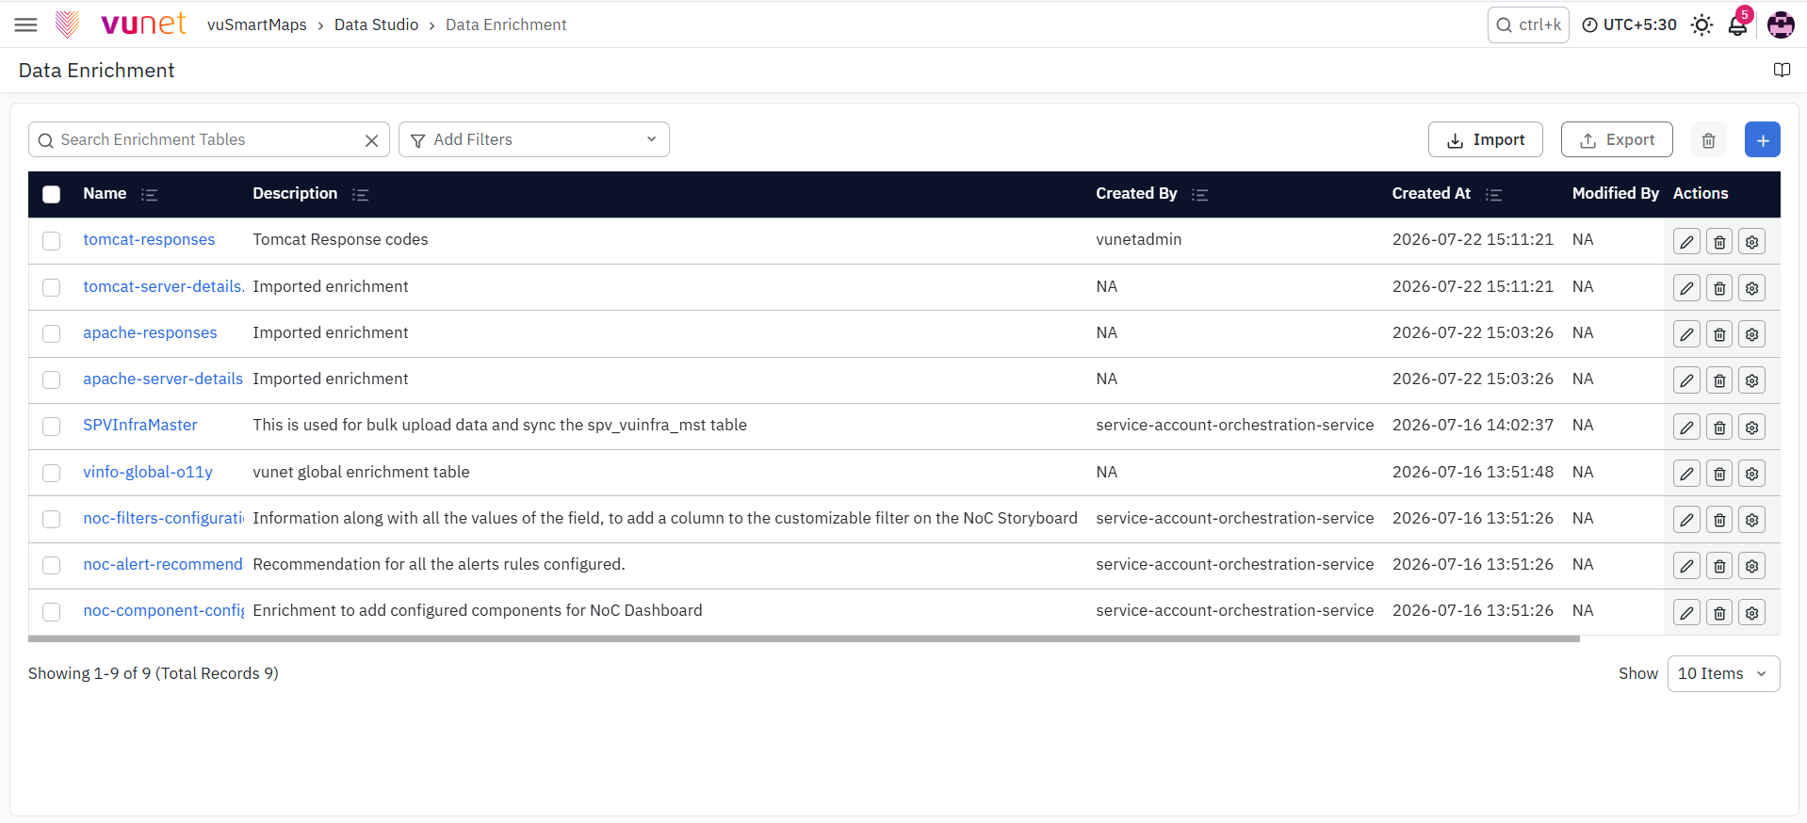
Task: Open the hamburger navigation menu
Action: [26, 24]
